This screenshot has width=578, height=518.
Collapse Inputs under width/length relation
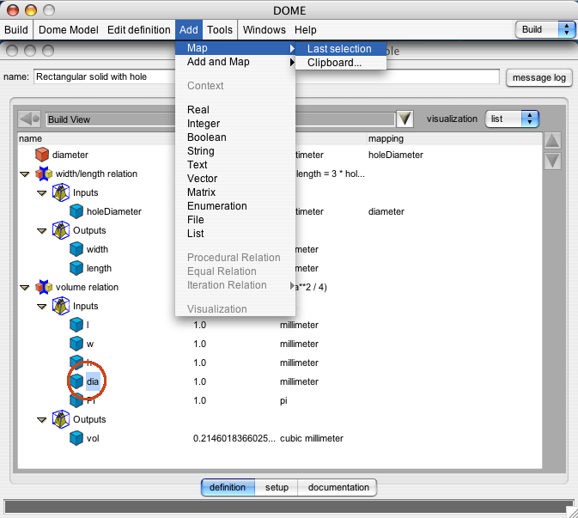click(42, 192)
